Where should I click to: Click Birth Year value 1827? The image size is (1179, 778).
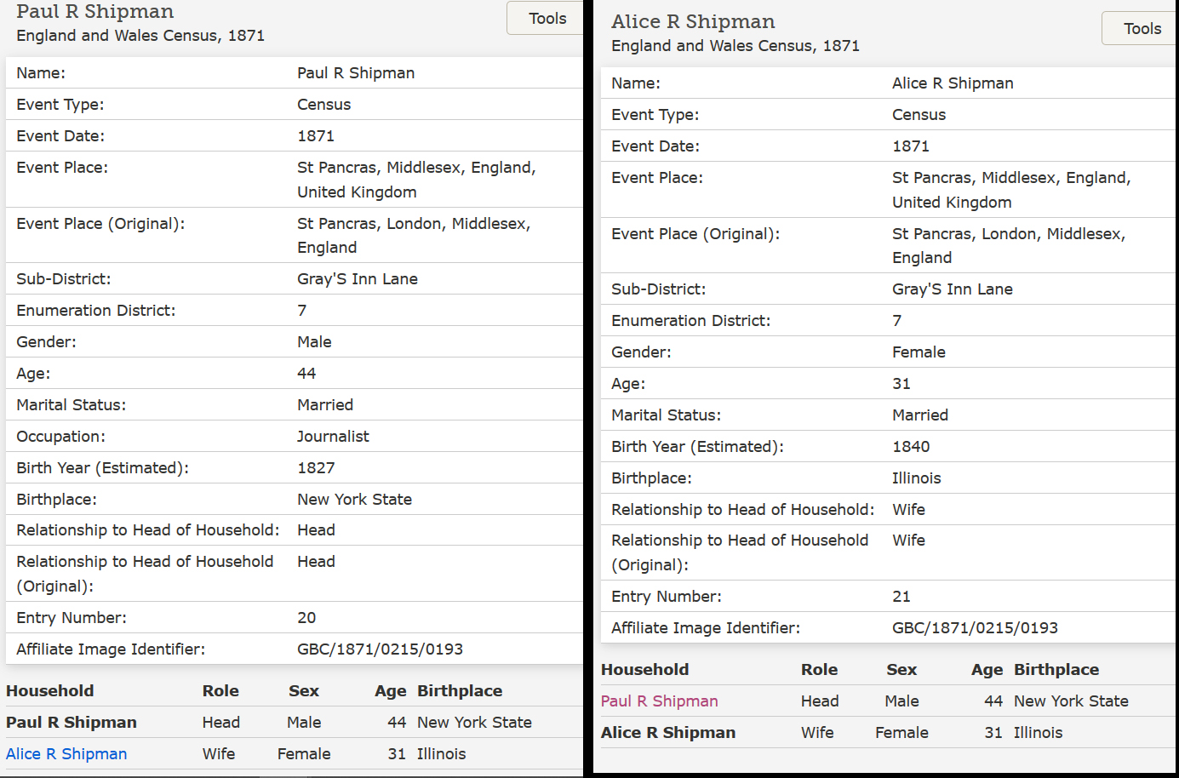coord(316,468)
